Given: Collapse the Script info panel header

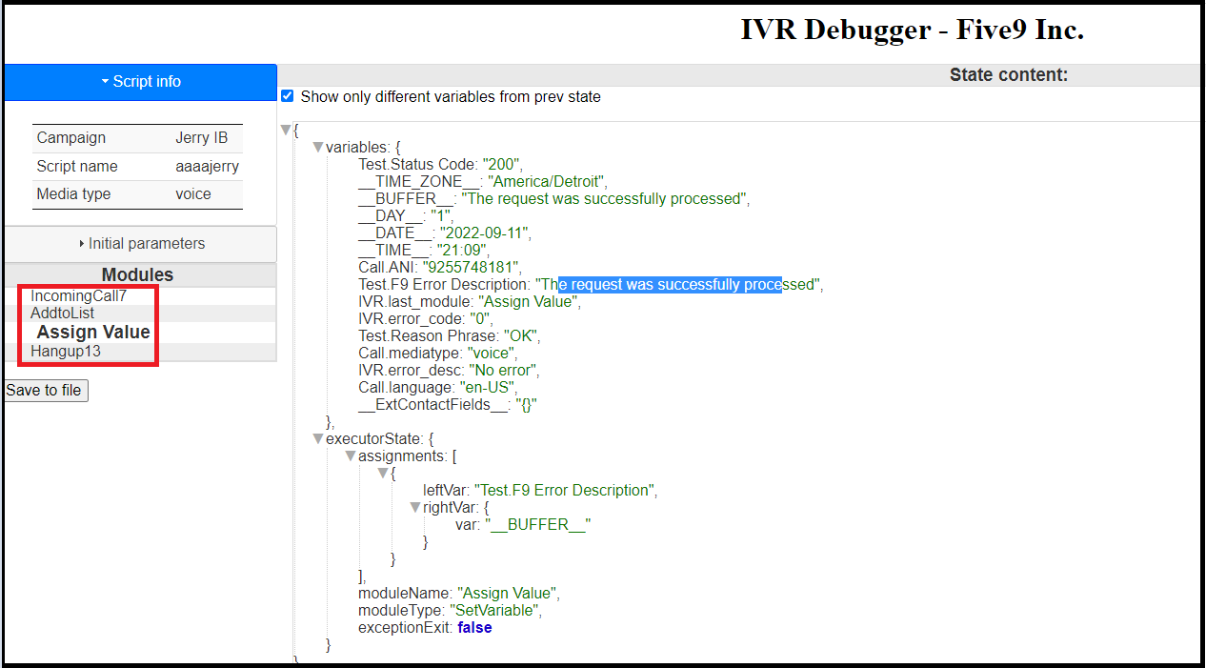Looking at the screenshot, I should pos(141,82).
